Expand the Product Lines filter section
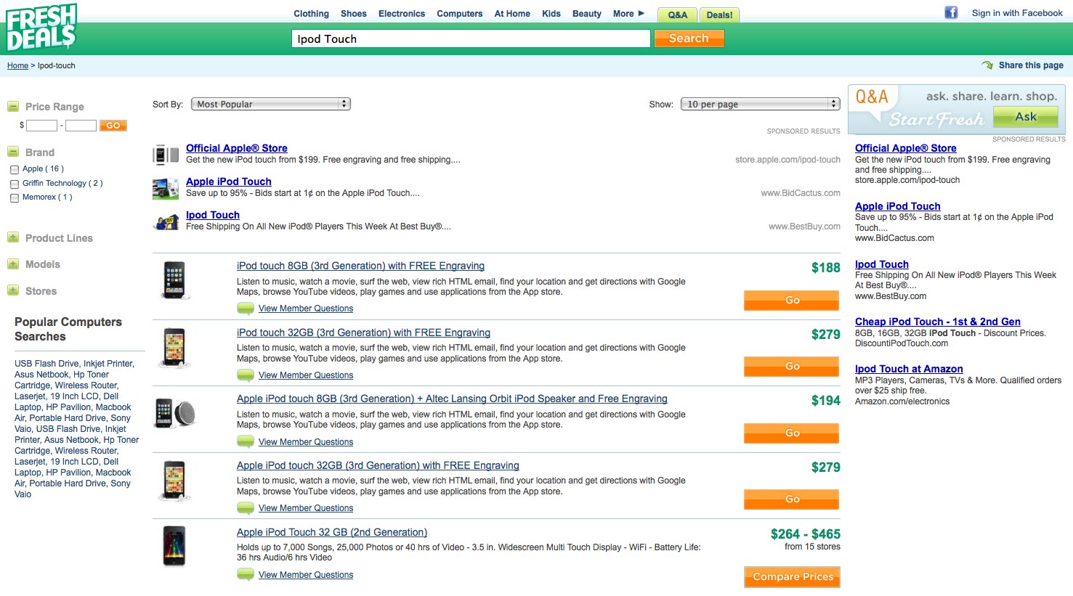1073x596 pixels. point(13,237)
